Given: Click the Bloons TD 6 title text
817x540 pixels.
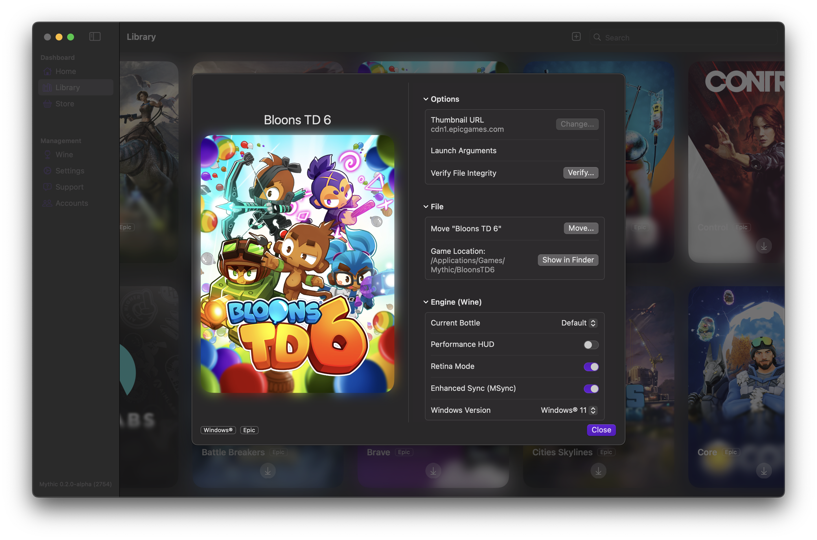Looking at the screenshot, I should (297, 120).
